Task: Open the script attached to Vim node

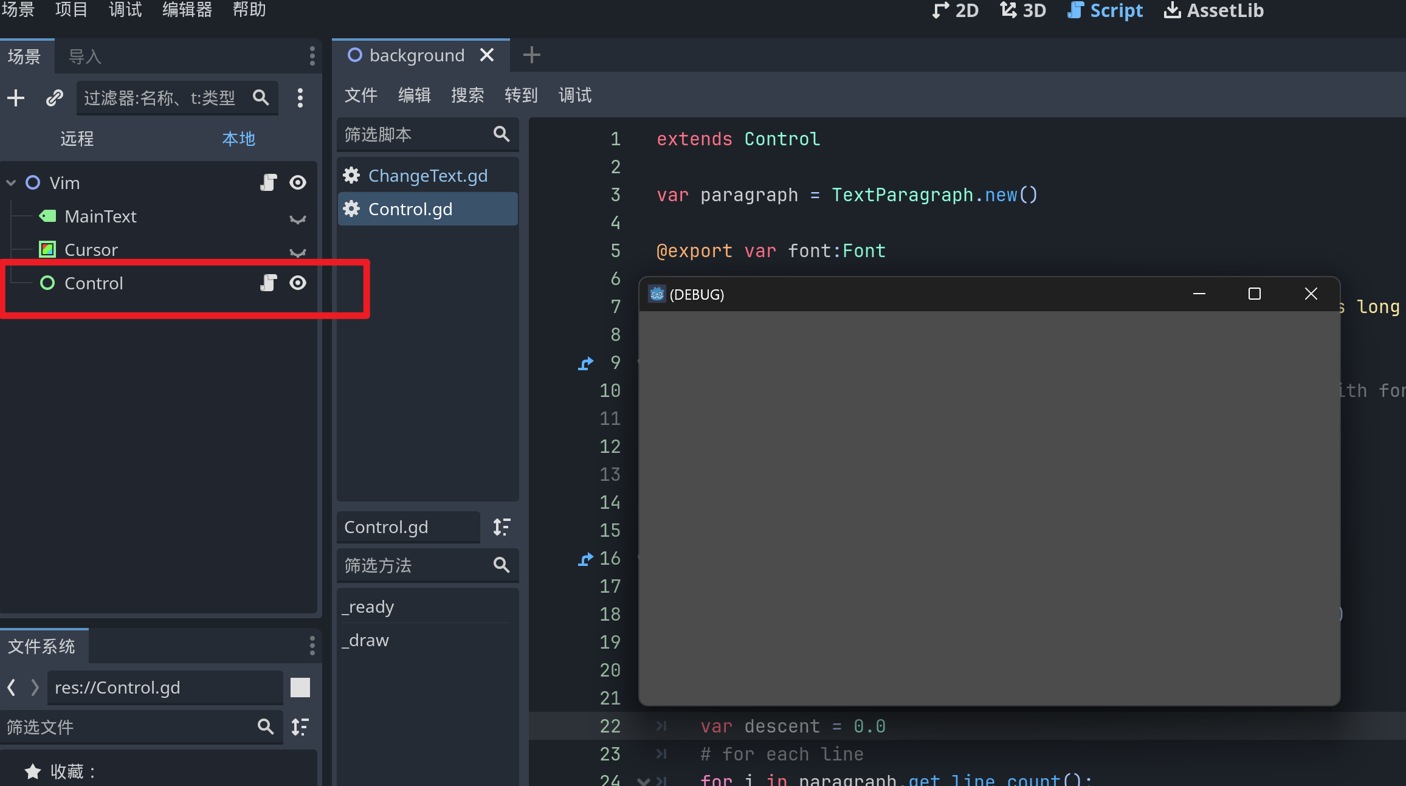Action: click(268, 182)
